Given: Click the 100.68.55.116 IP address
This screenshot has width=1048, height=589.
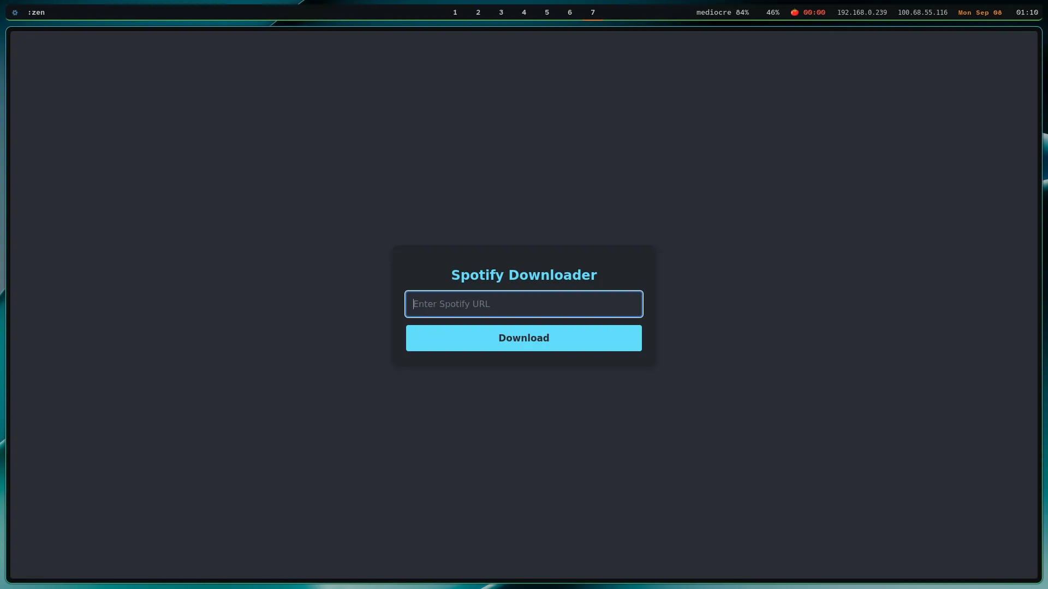Looking at the screenshot, I should tap(922, 12).
